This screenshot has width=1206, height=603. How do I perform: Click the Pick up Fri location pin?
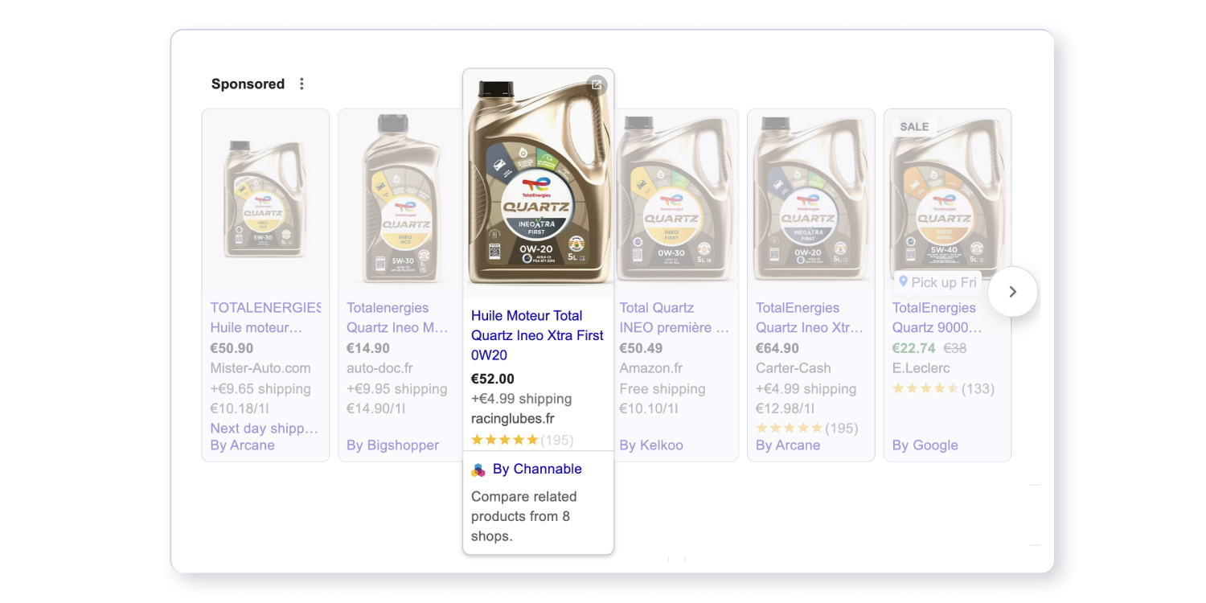click(x=903, y=282)
